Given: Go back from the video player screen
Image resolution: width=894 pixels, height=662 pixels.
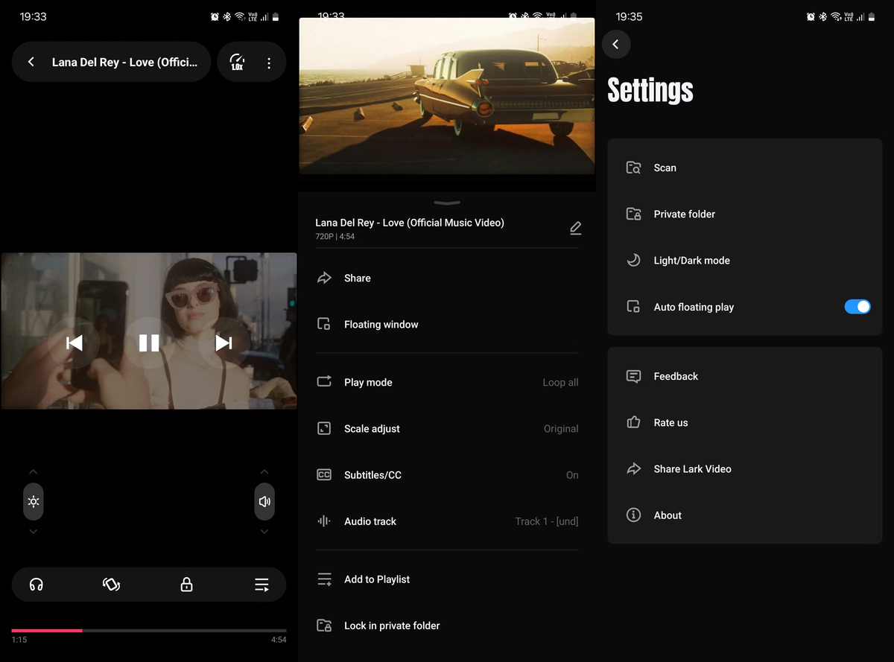Looking at the screenshot, I should point(31,63).
